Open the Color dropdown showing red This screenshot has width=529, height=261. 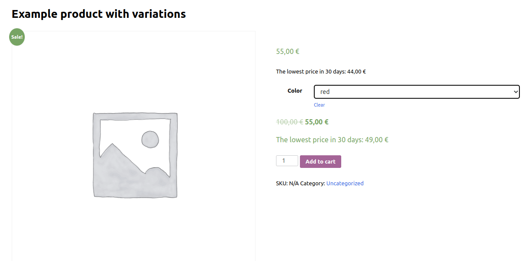click(416, 92)
